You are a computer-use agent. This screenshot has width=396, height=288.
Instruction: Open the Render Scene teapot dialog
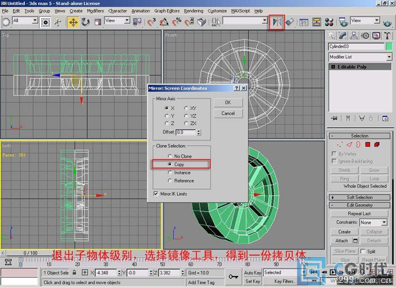(x=343, y=22)
